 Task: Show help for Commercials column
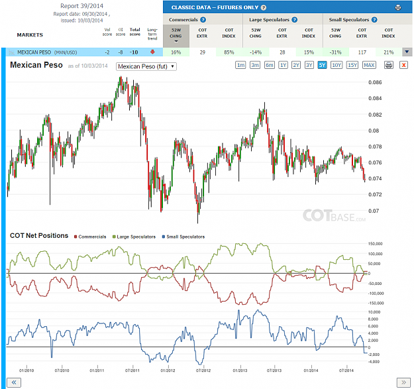click(x=203, y=20)
